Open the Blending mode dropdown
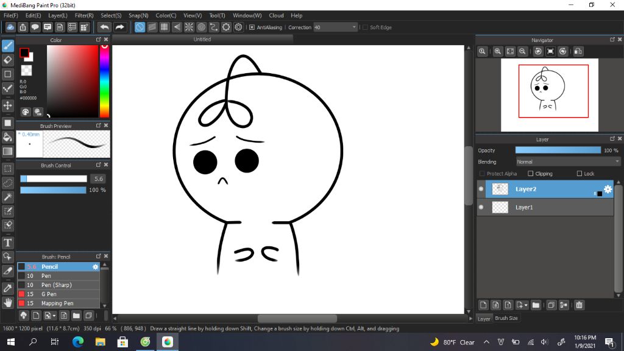 568,161
